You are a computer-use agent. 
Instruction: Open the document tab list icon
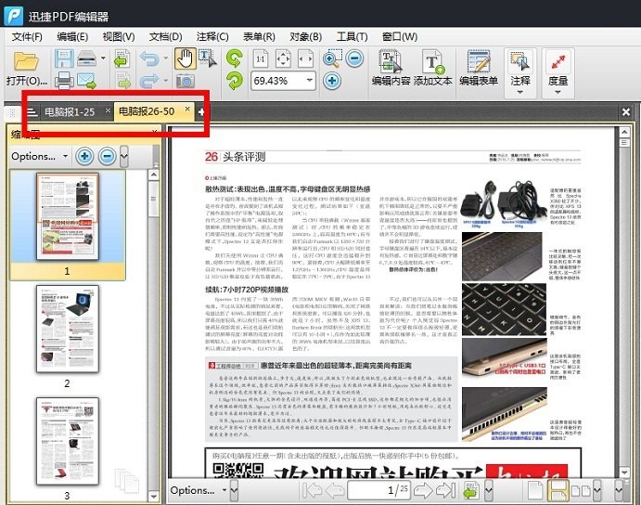coord(32,112)
